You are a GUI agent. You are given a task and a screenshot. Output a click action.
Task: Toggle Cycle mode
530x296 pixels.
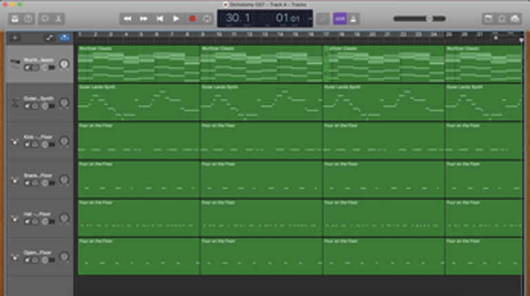207,19
